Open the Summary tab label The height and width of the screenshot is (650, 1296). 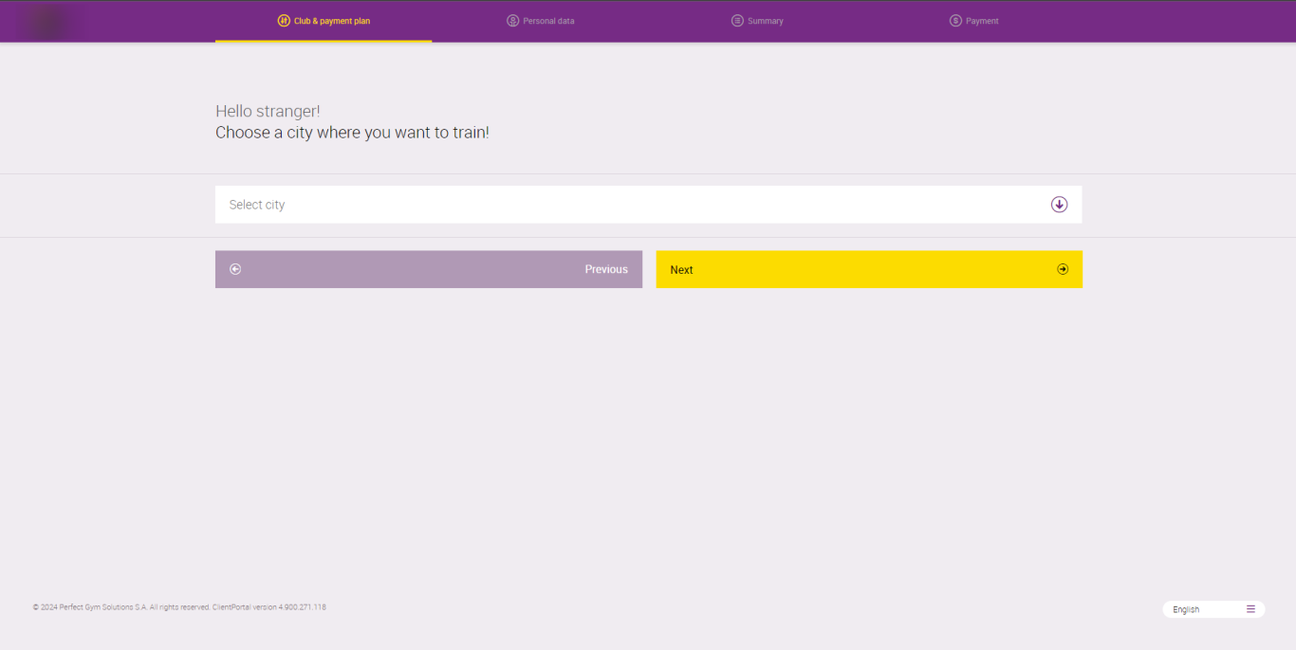click(765, 21)
